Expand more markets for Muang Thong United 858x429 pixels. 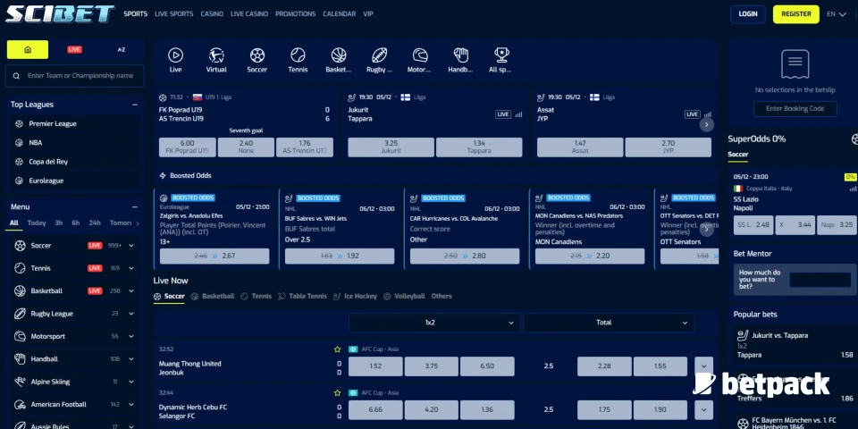[x=703, y=366]
